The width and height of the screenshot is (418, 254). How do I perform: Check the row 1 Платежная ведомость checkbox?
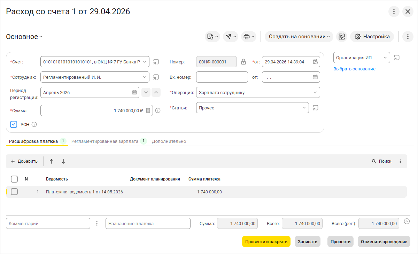14,192
